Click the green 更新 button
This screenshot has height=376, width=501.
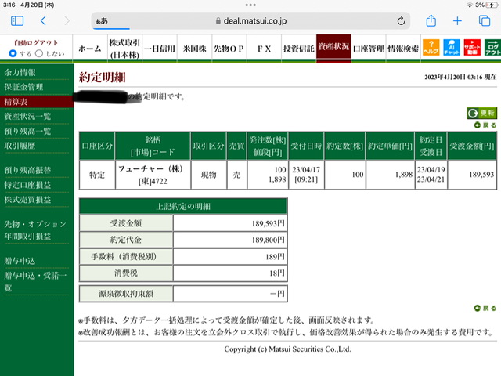pyautogui.click(x=482, y=113)
